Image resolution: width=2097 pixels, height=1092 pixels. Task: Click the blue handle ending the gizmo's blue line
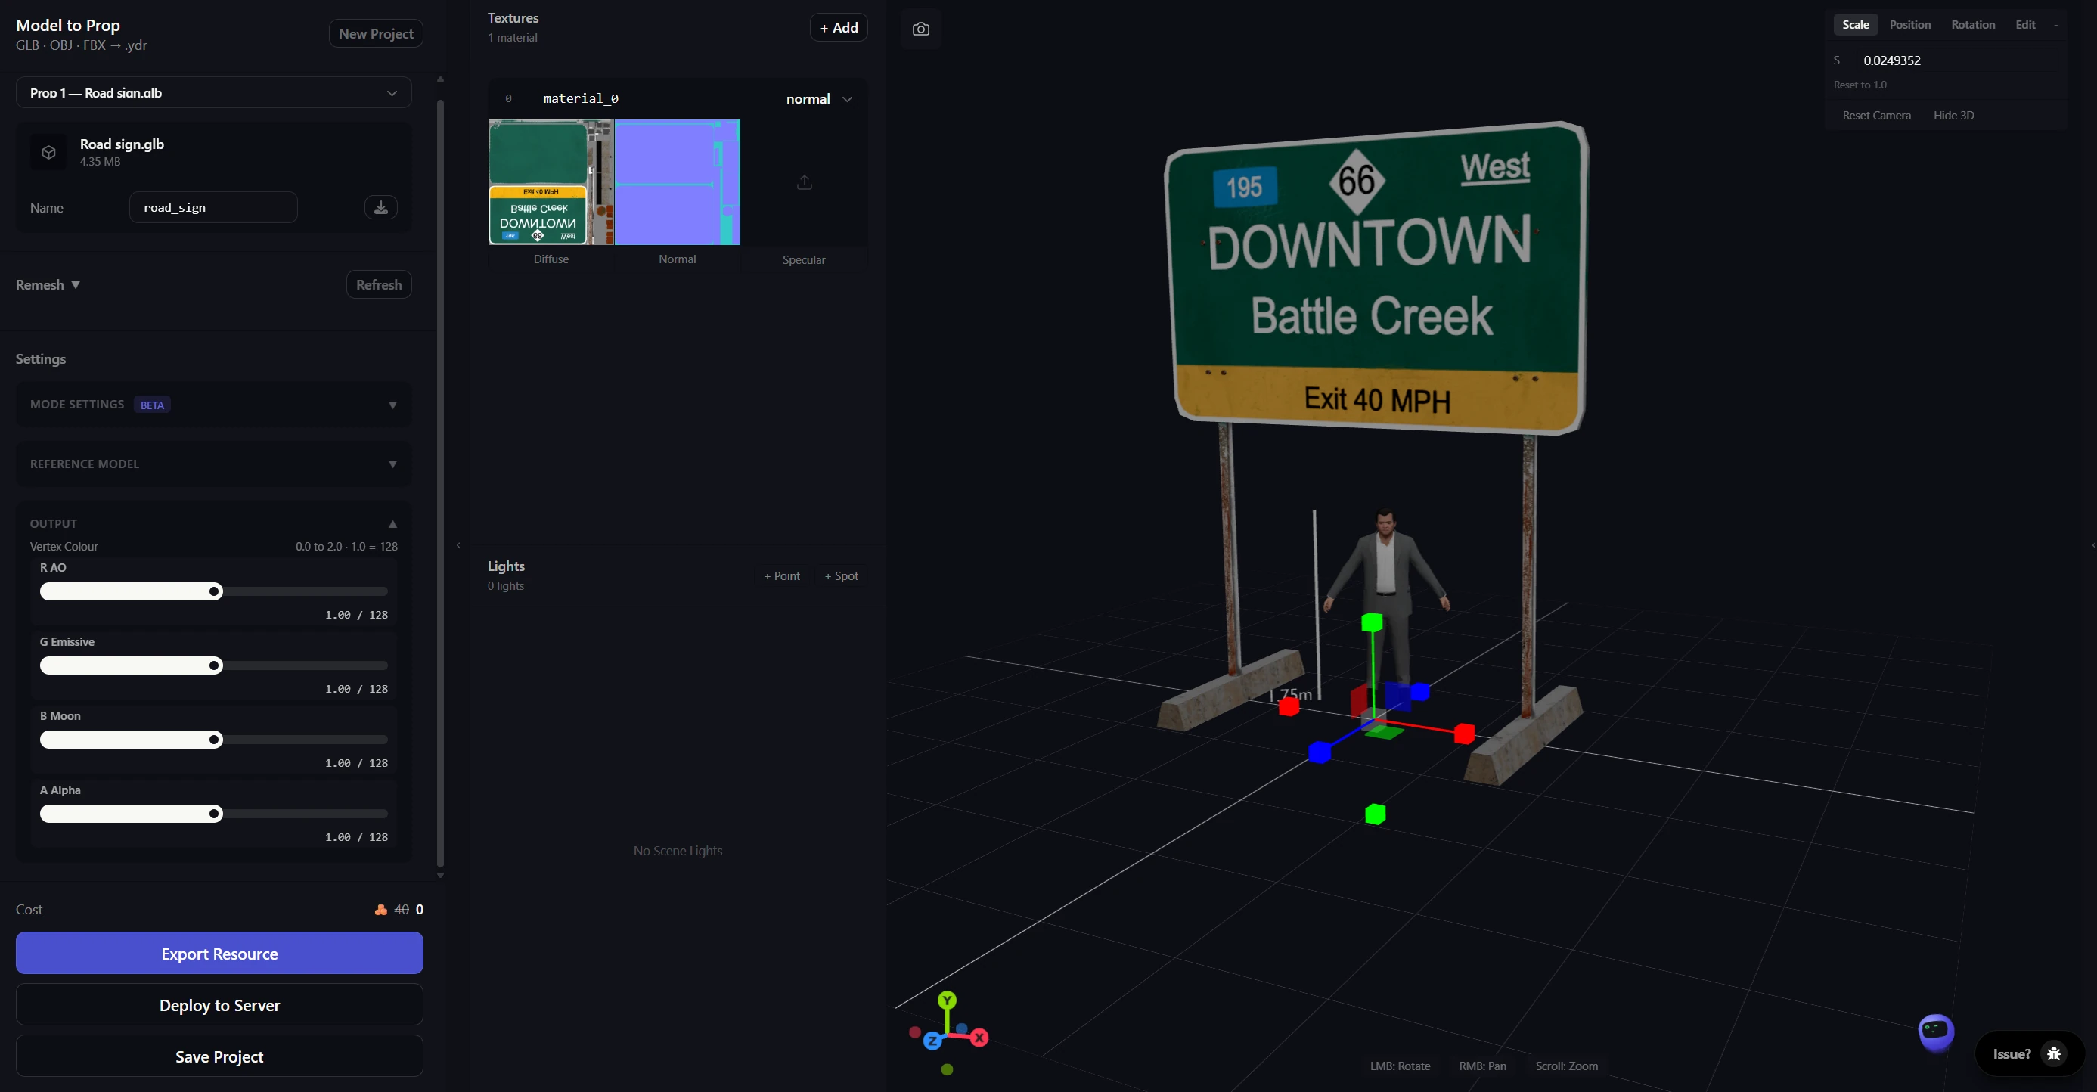pyautogui.click(x=1320, y=752)
